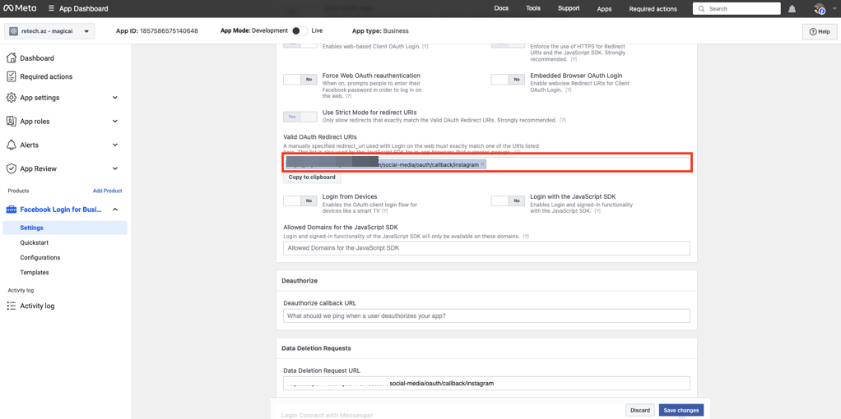Toggle Embedded Browser OAuth Login

pyautogui.click(x=508, y=80)
